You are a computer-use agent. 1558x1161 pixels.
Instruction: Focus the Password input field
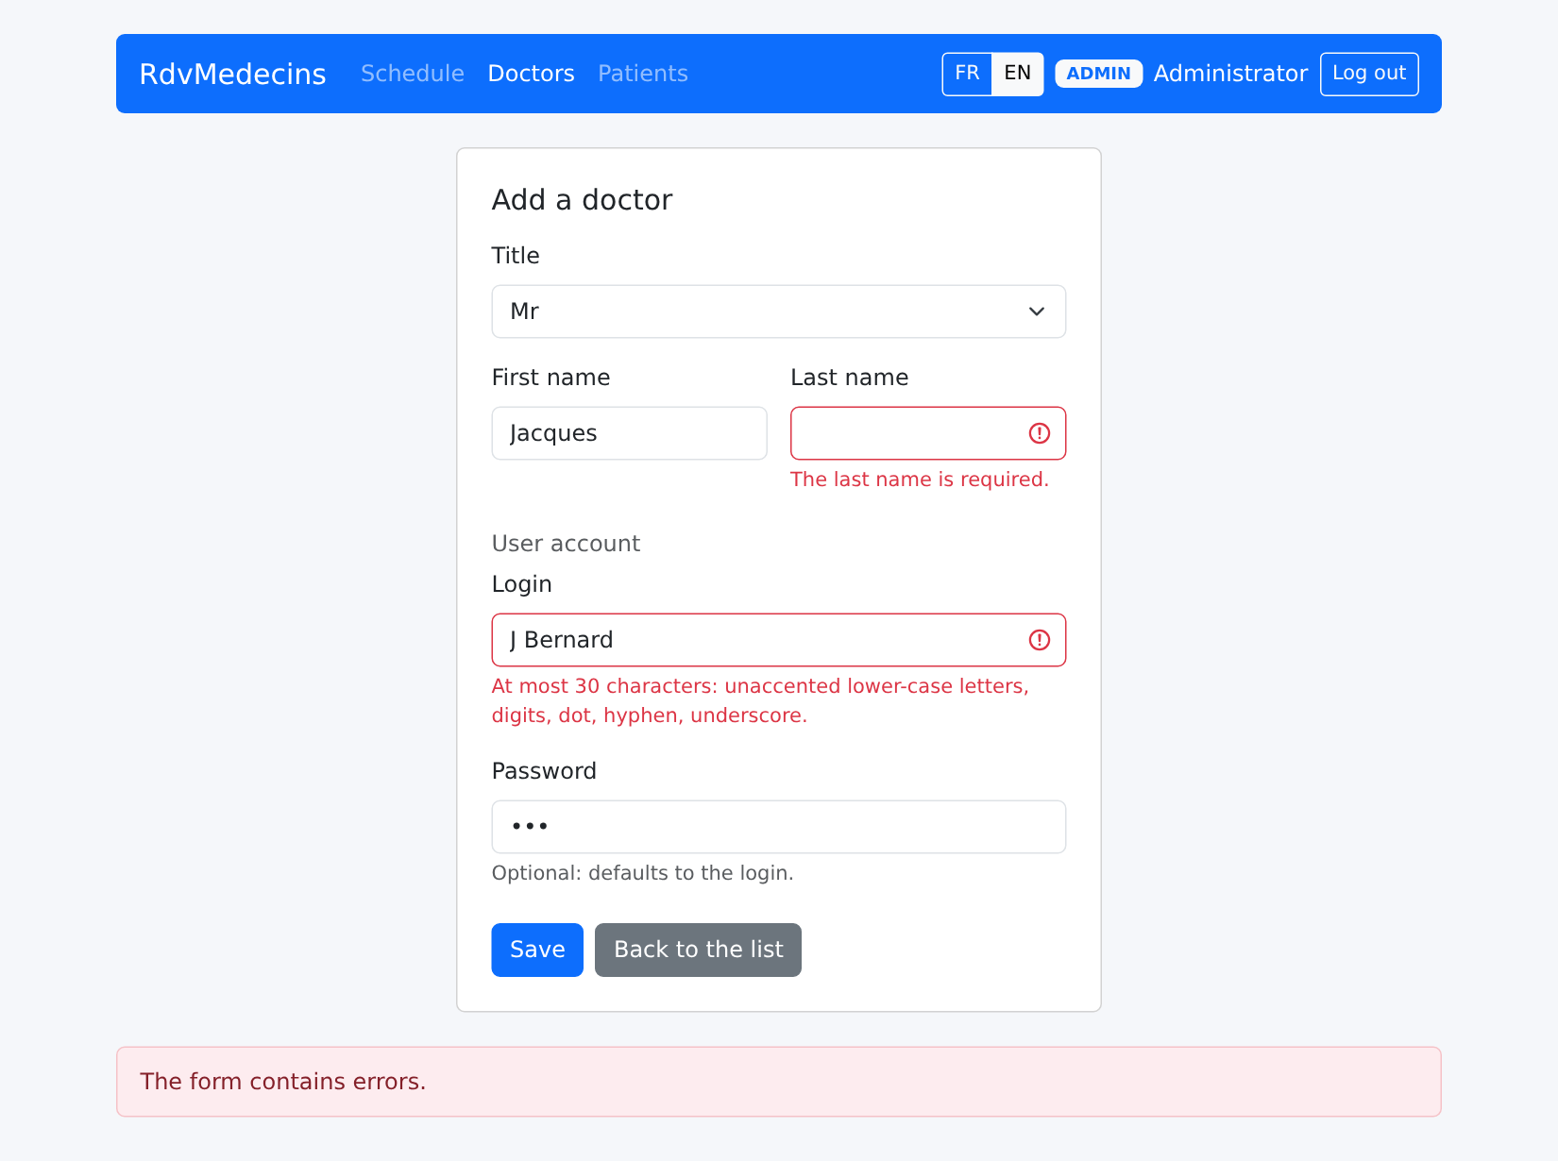(778, 827)
